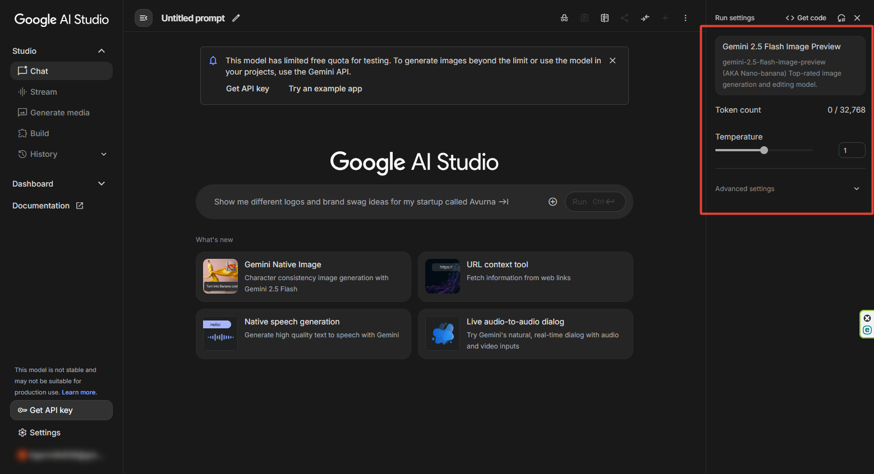Click the History clock icon

click(22, 154)
